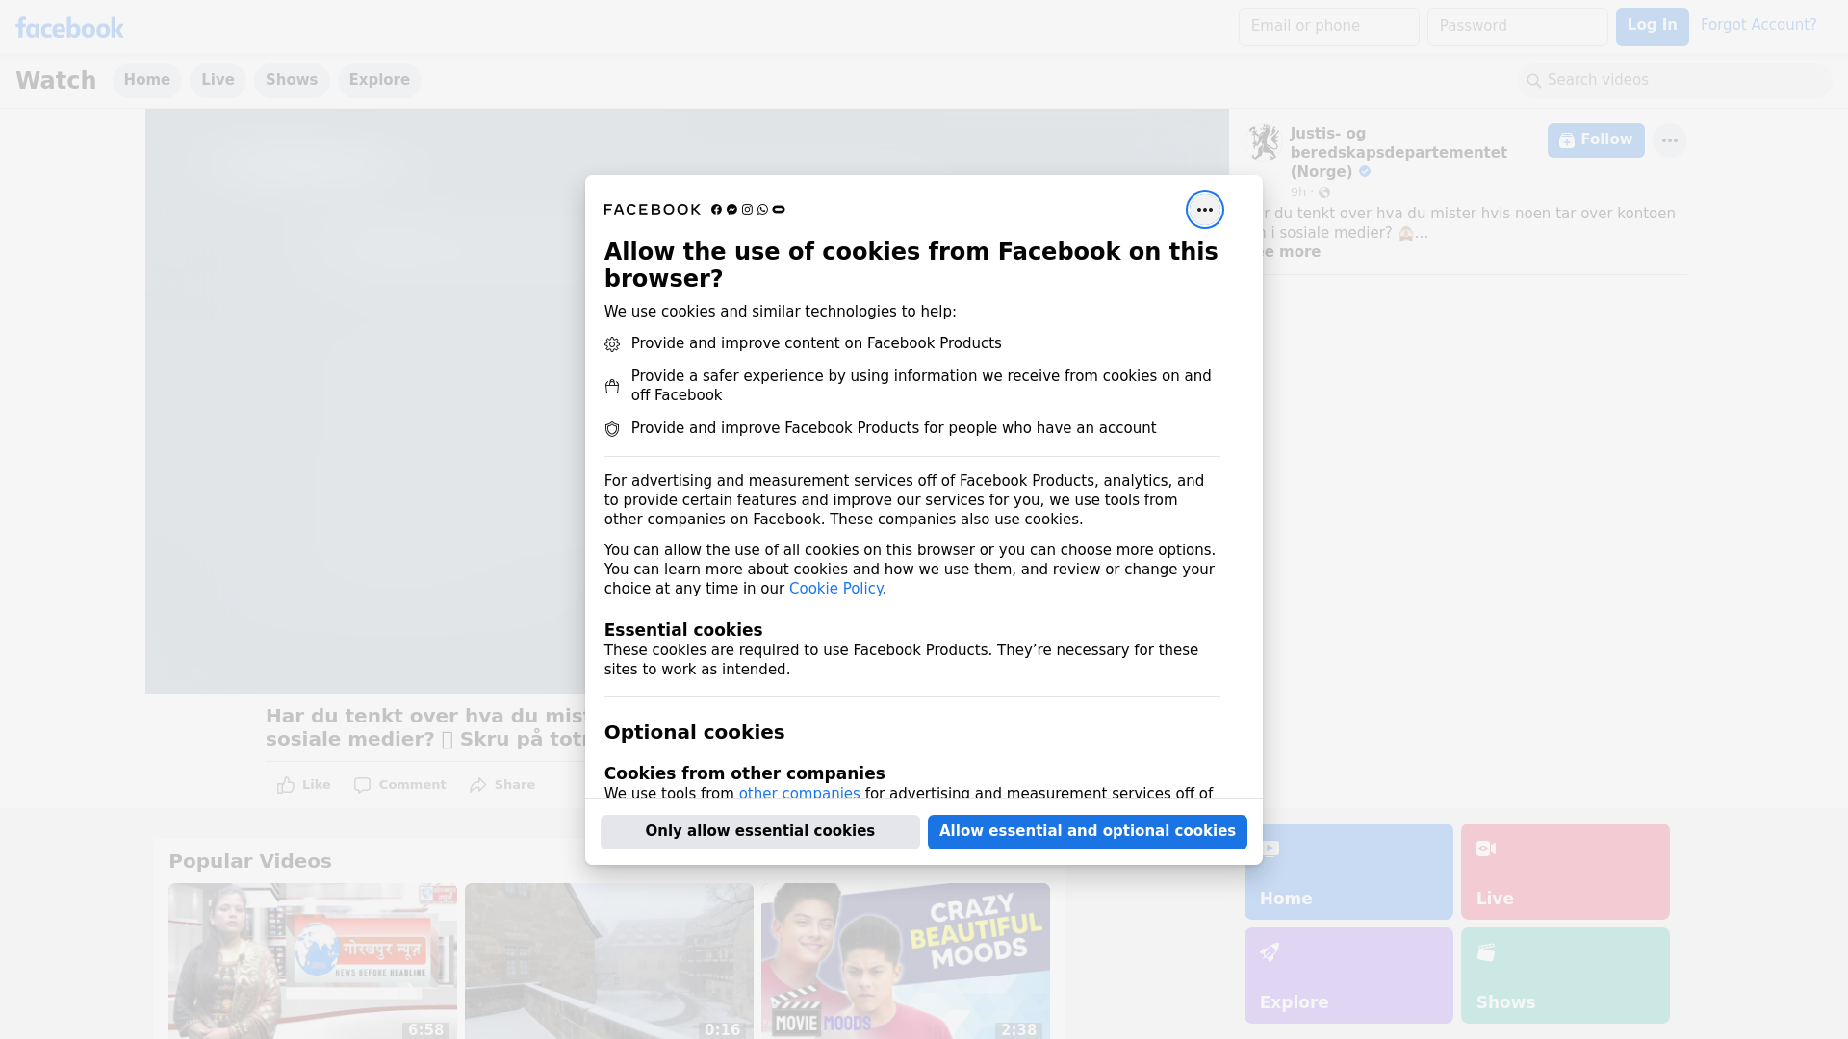The width and height of the screenshot is (1848, 1039).
Task: Focus the Password field
Action: (x=1517, y=26)
